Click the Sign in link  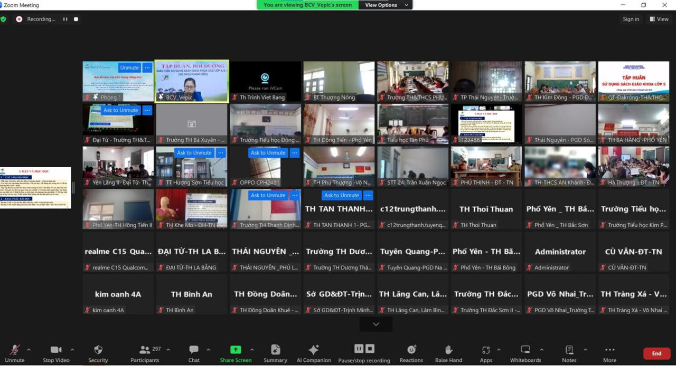(x=631, y=19)
